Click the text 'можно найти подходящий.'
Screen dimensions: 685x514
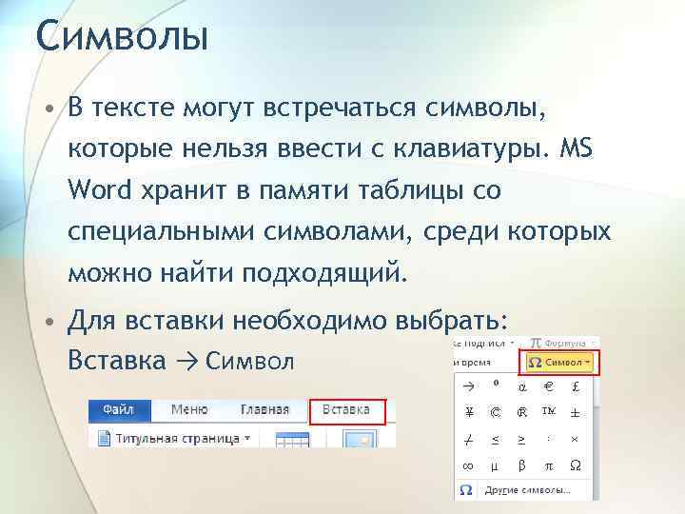coord(238,273)
